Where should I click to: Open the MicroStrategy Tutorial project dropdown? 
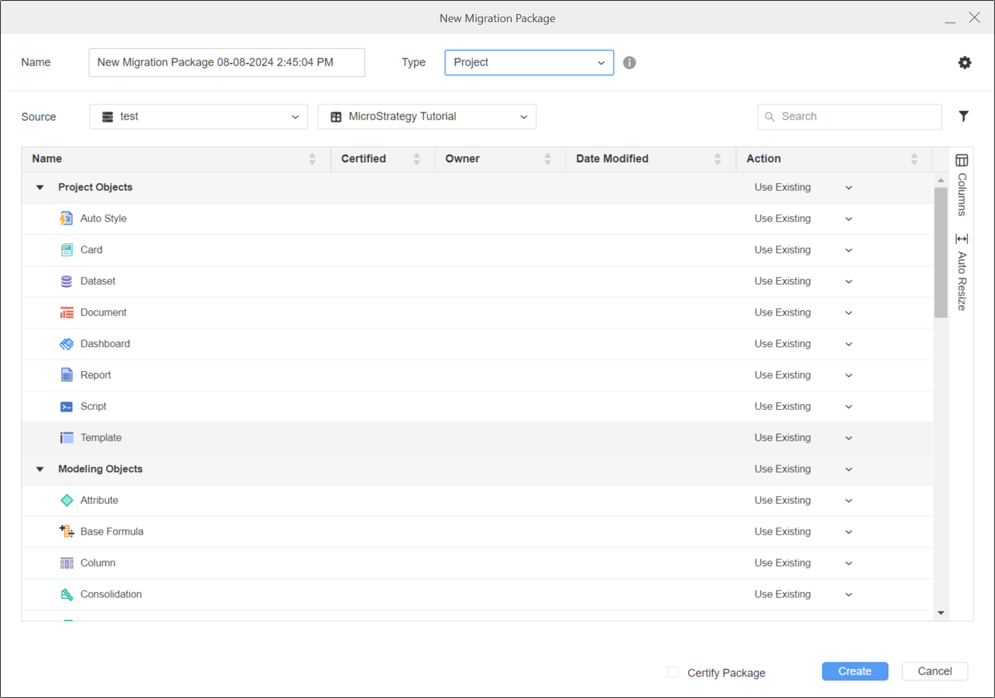427,117
